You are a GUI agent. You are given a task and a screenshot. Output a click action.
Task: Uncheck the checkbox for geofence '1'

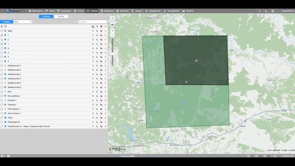2,35
